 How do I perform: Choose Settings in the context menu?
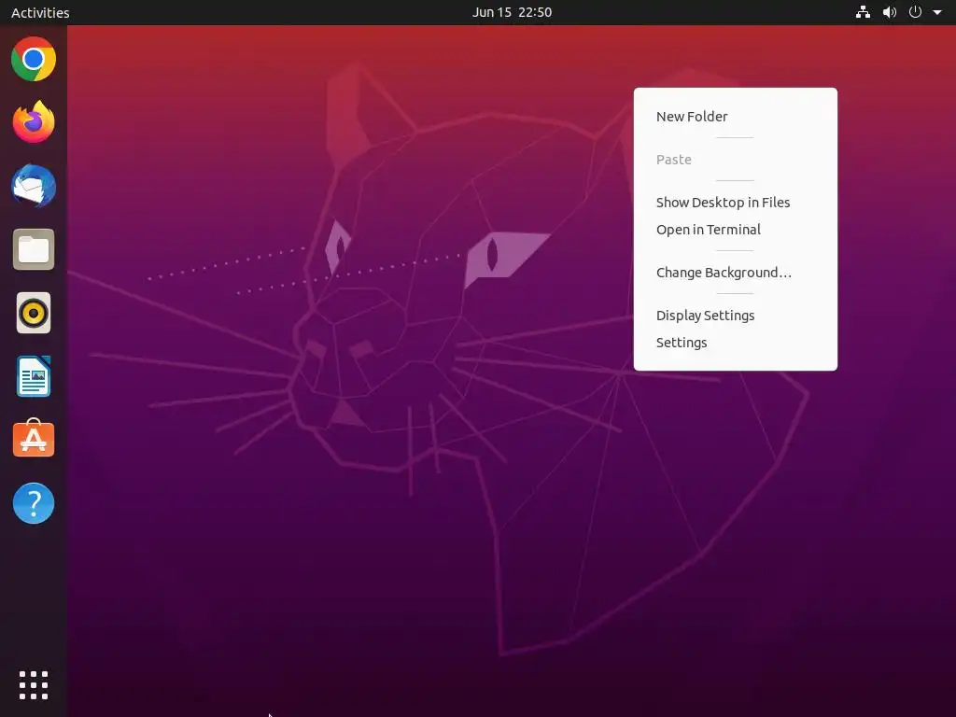tap(736, 343)
